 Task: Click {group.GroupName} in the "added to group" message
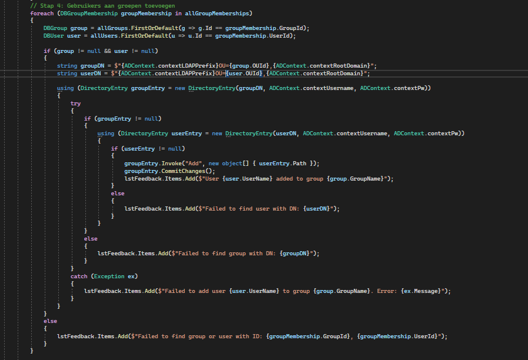coord(357,179)
